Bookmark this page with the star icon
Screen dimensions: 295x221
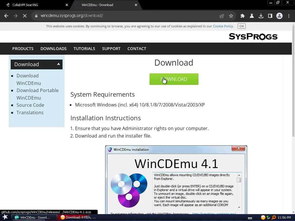(231, 16)
